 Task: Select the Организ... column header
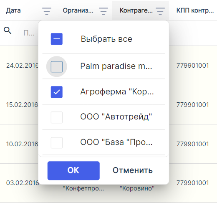pos(78,10)
